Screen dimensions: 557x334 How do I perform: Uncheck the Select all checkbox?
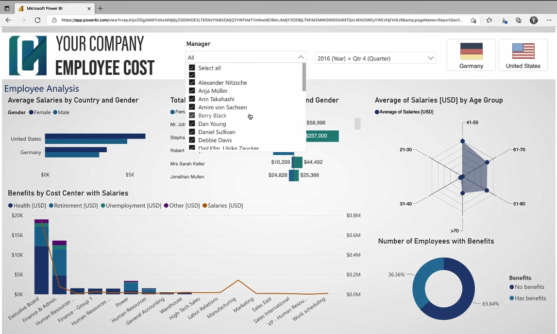pyautogui.click(x=192, y=68)
